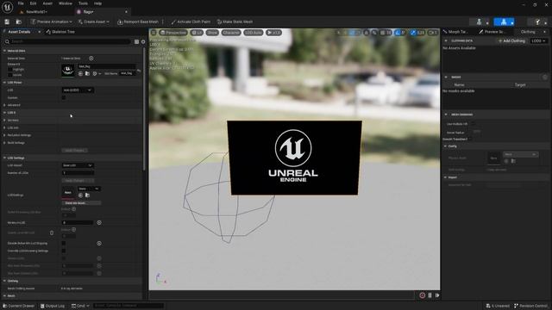Open the Perspective view dropdown
Screen dimensions: 552x310
click(173, 33)
